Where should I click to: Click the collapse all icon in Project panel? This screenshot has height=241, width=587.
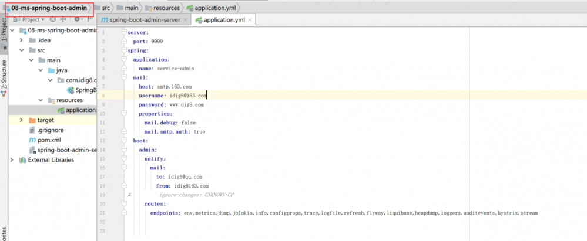[63, 19]
